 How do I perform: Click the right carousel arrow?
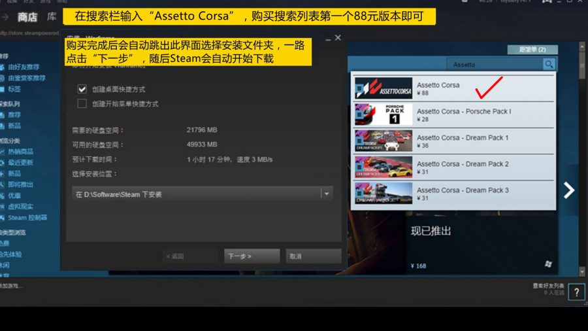pyautogui.click(x=569, y=190)
